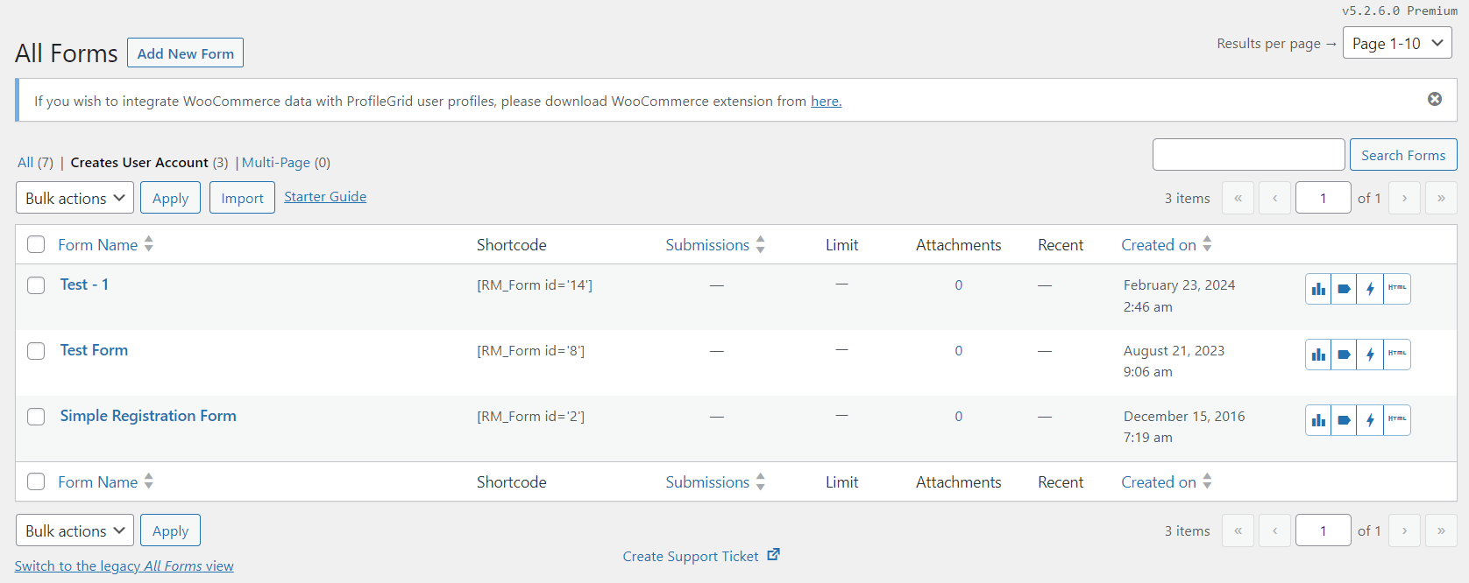1469x583 pixels.
Task: Toggle the select-all checkbox in table header
Action: tap(36, 244)
